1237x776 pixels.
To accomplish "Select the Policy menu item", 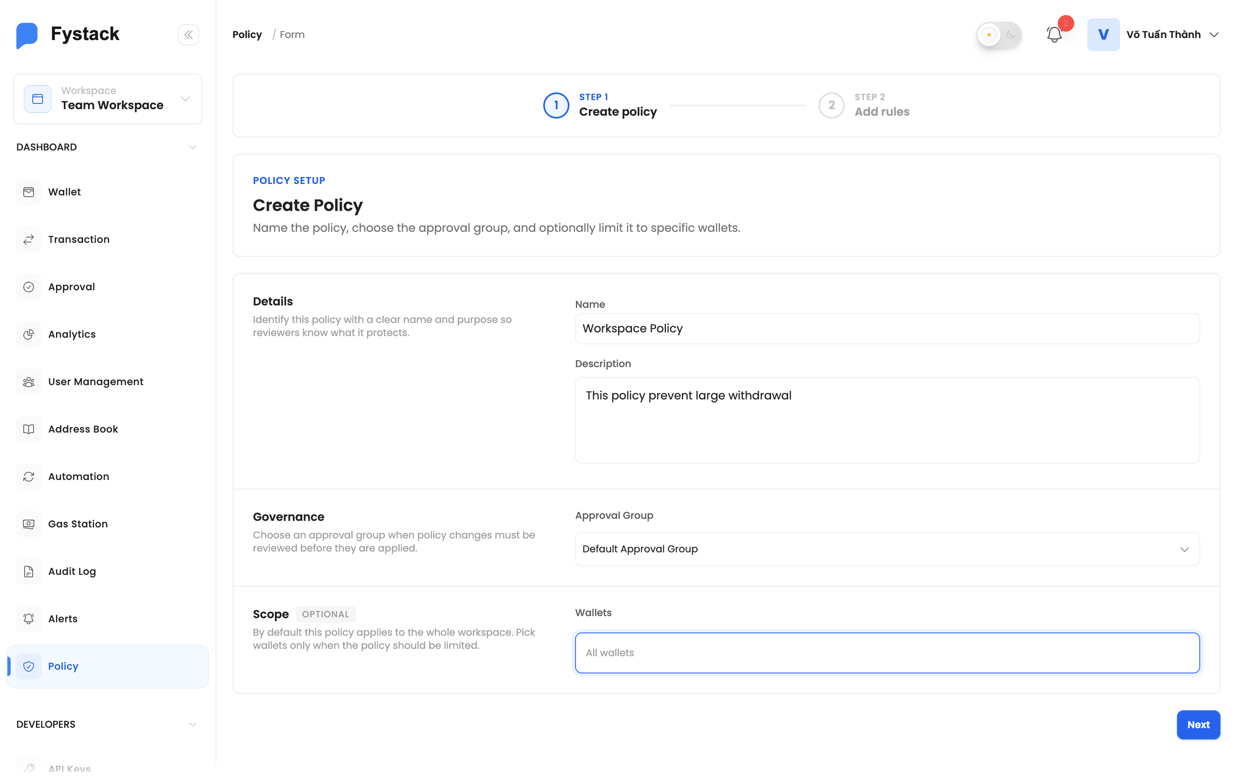I will click(108, 666).
